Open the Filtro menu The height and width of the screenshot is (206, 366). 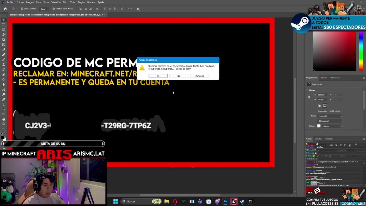(x=65, y=2)
